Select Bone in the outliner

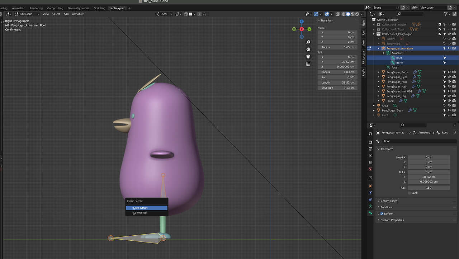(x=399, y=63)
